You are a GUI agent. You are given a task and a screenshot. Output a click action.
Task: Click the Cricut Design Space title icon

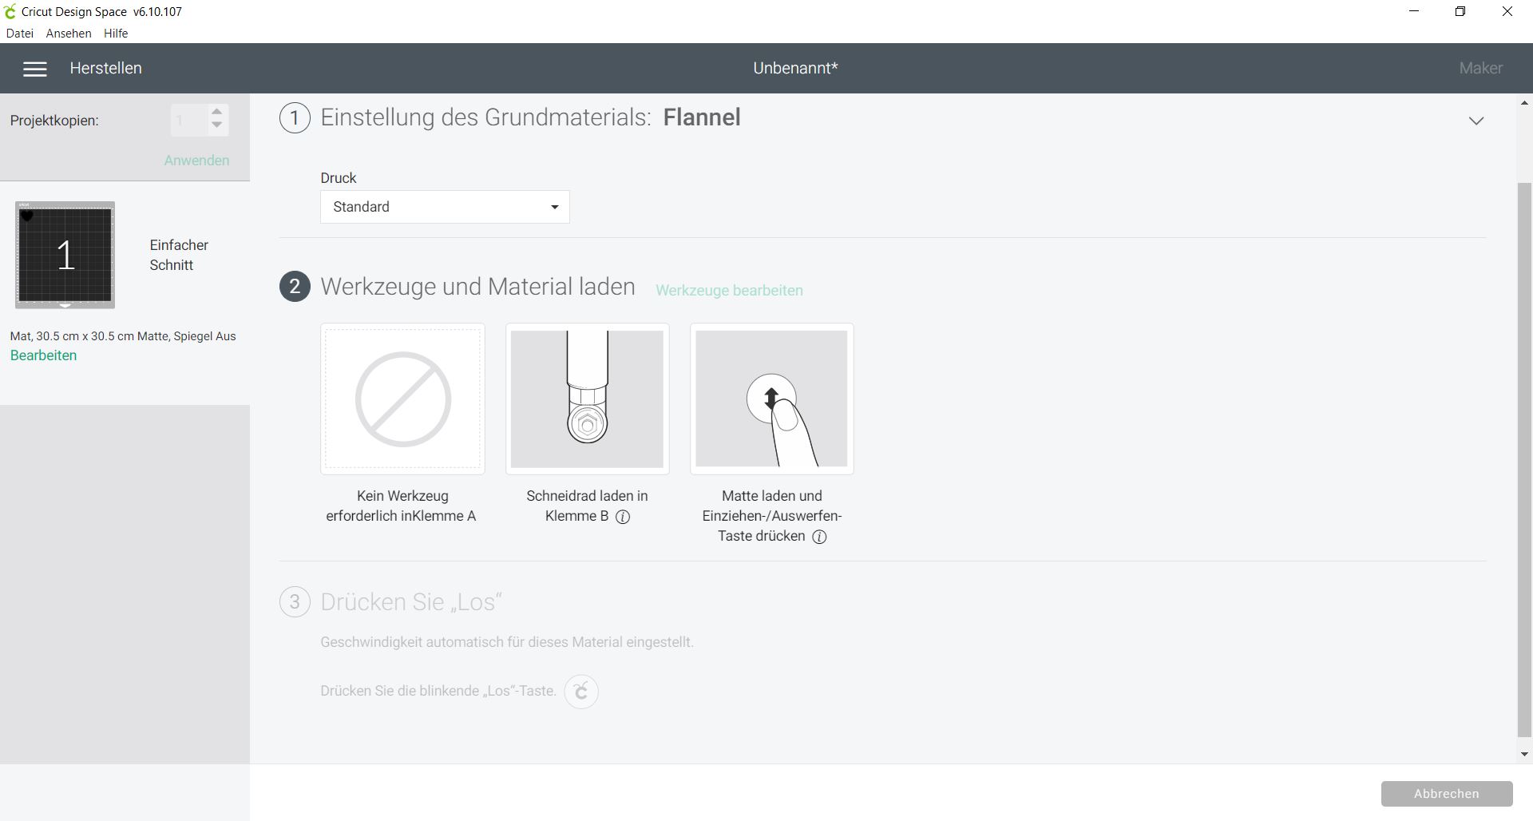(x=10, y=12)
